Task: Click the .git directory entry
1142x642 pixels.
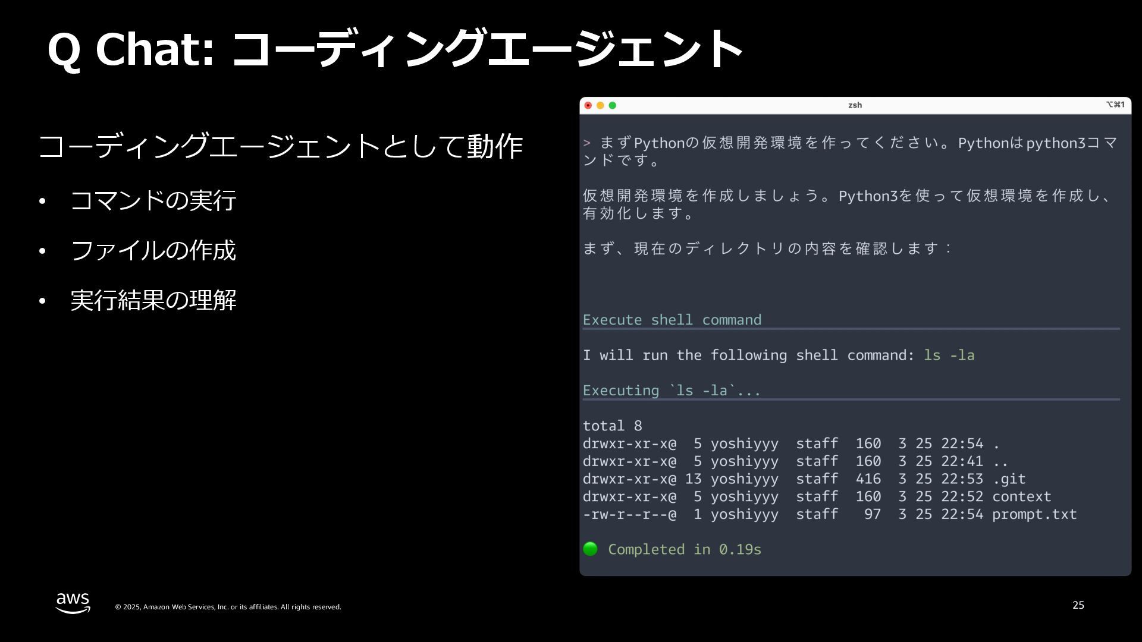Action: pyautogui.click(x=1009, y=479)
